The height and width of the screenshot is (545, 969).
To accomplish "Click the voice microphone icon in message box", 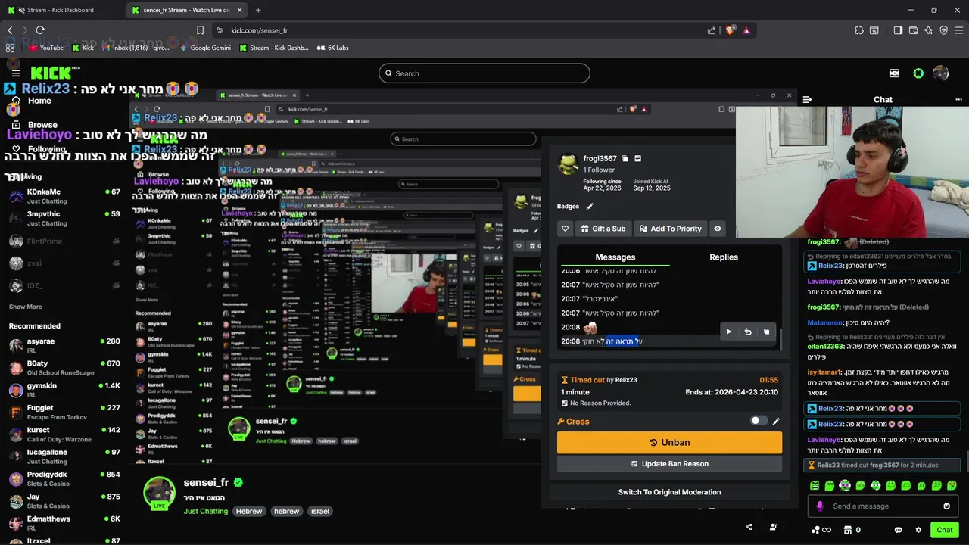I will (x=819, y=506).
